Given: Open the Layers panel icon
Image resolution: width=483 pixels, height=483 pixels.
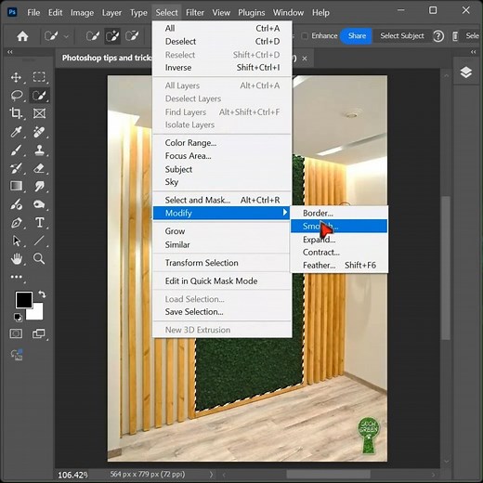Looking at the screenshot, I should tap(465, 72).
